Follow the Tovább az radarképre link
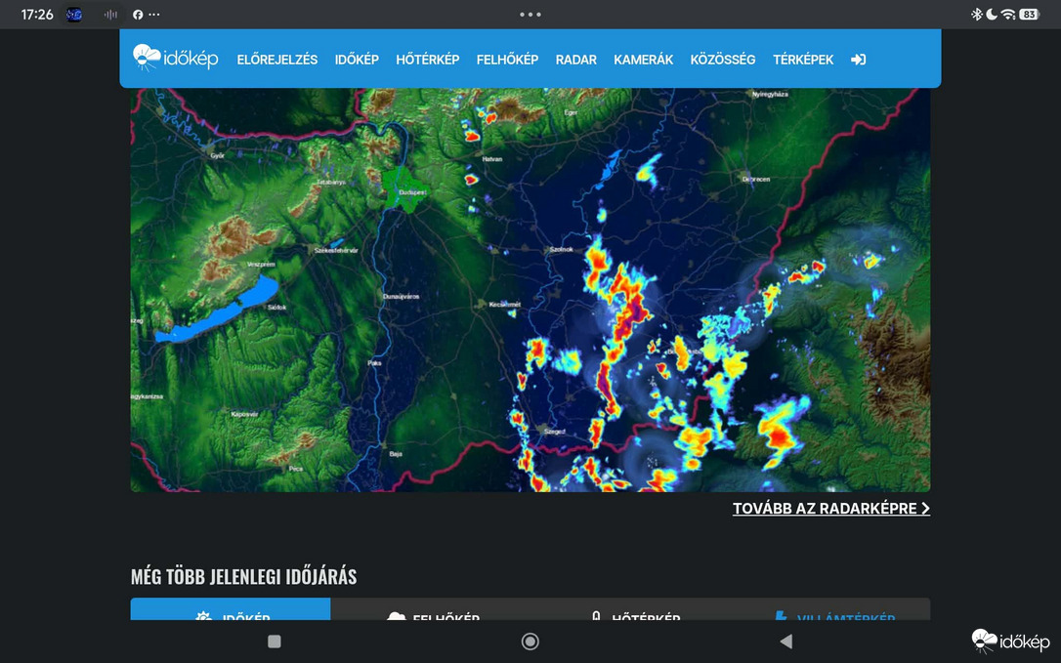The height and width of the screenshot is (663, 1061). click(x=831, y=508)
